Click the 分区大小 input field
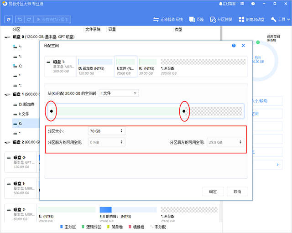 [x=103, y=131]
